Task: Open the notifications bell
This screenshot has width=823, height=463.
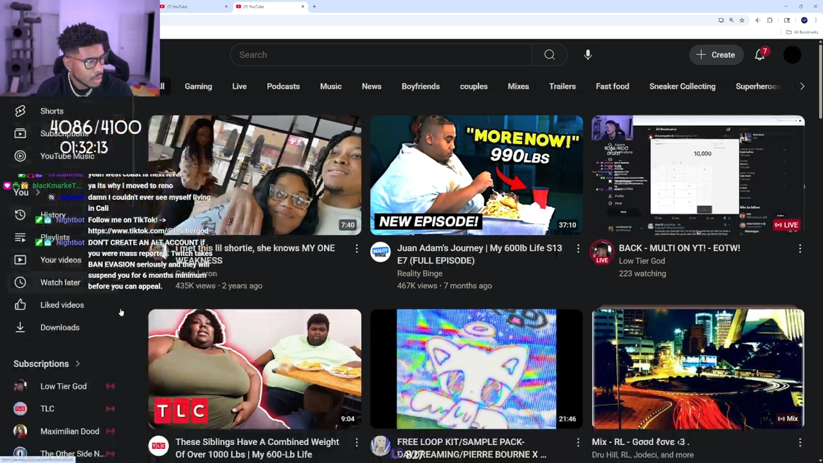Action: 760,55
